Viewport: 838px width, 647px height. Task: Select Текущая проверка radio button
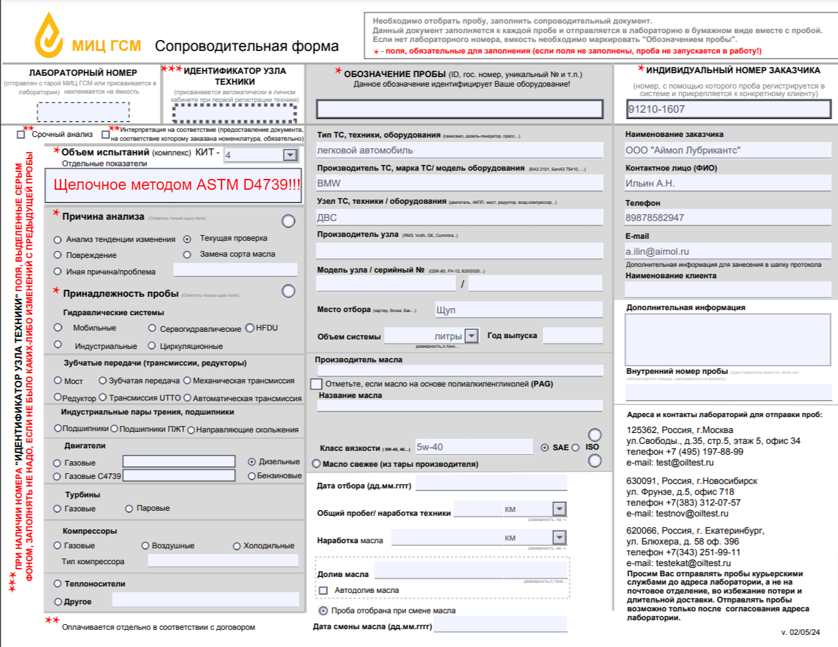pos(187,239)
